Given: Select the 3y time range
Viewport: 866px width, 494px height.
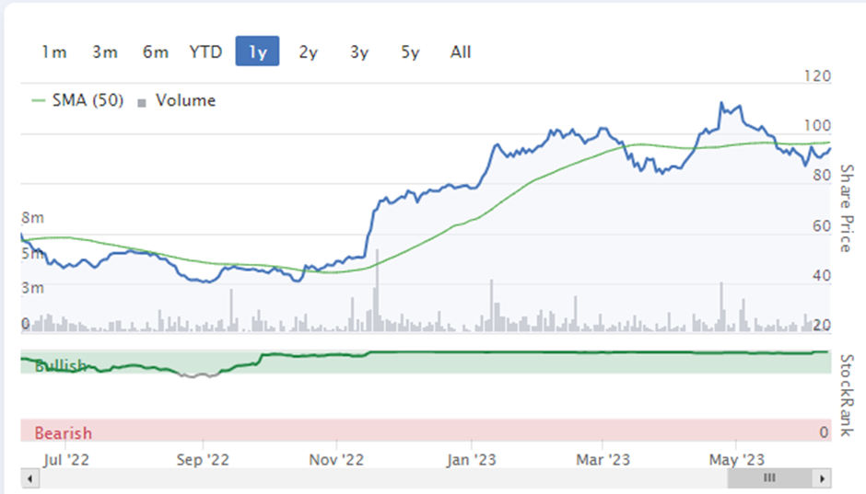Looking at the screenshot, I should (359, 52).
